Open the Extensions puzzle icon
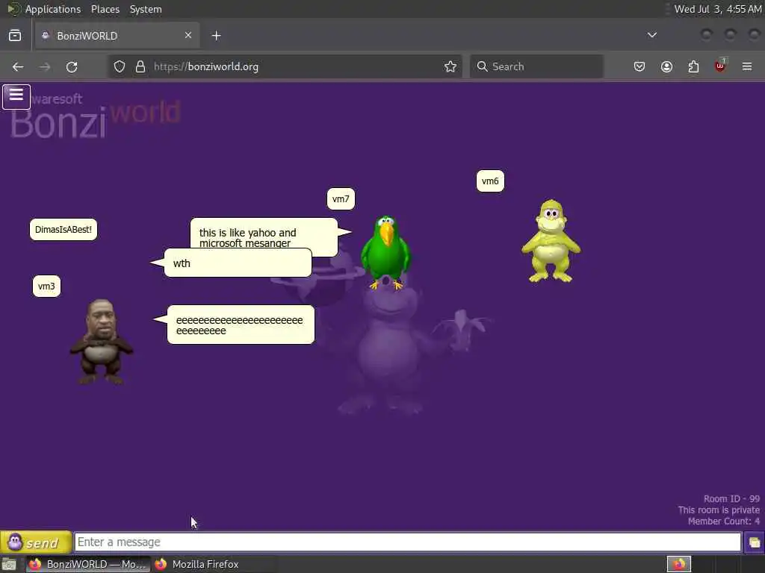 click(x=693, y=66)
